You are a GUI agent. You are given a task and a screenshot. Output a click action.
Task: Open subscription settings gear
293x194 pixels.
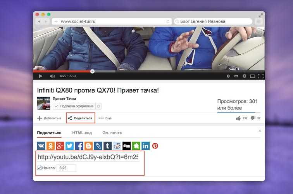click(98, 106)
